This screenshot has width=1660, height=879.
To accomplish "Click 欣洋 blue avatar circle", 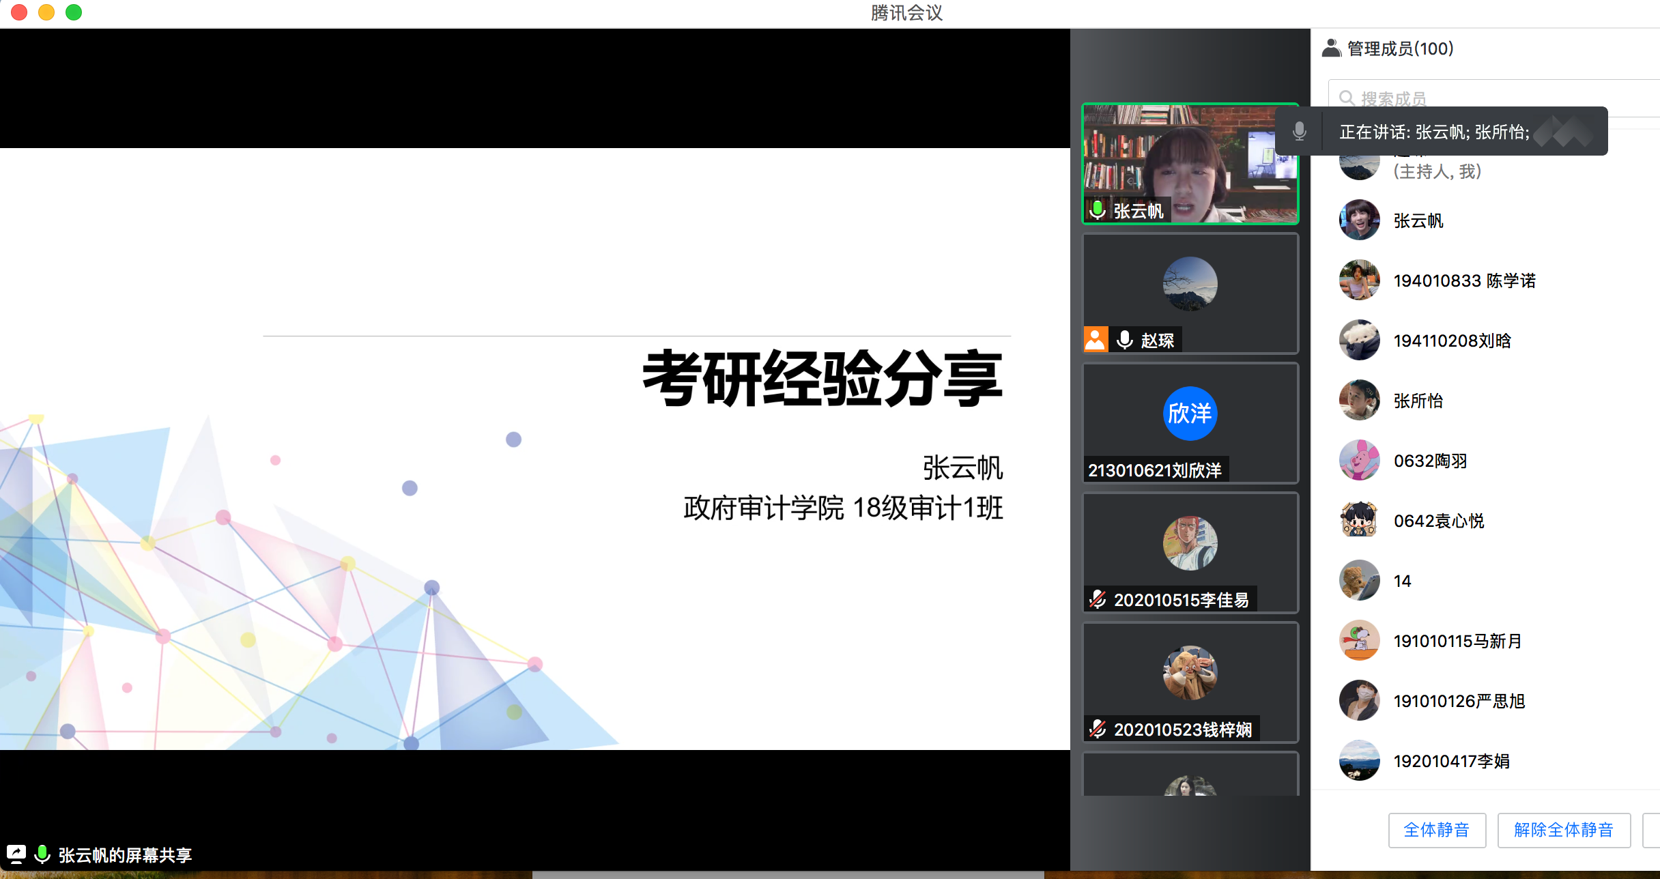I will [x=1190, y=414].
